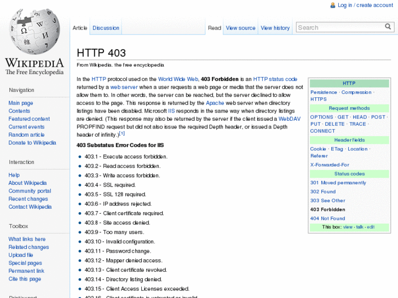Open a Random article from the sidebar
398x298 pixels.
click(26, 135)
